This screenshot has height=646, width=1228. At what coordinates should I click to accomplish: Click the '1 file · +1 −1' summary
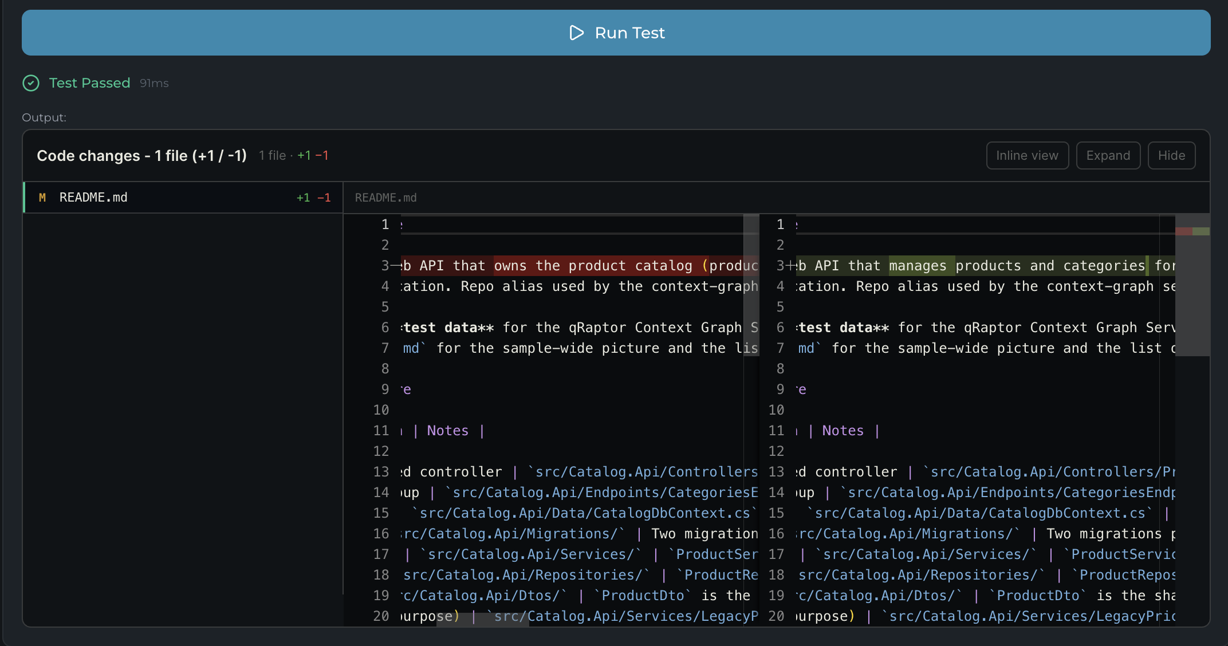(294, 155)
